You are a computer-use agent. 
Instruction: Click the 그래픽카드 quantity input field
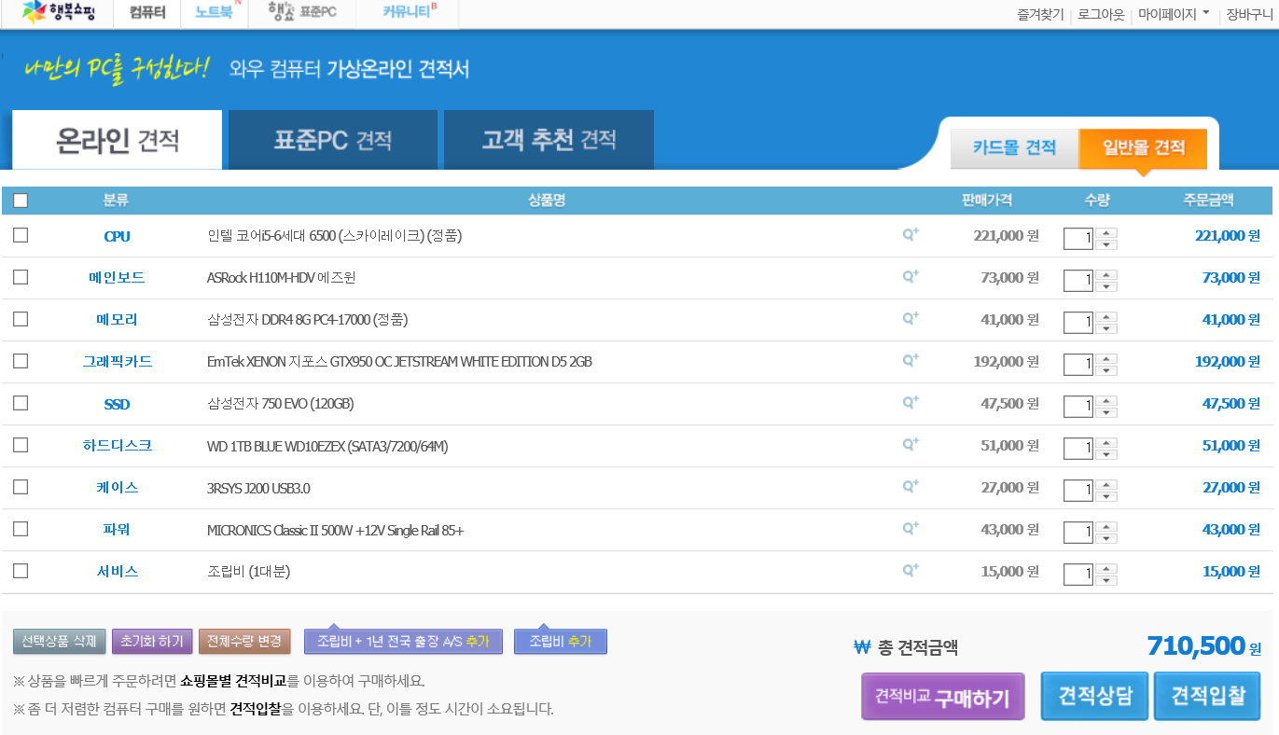1077,365
